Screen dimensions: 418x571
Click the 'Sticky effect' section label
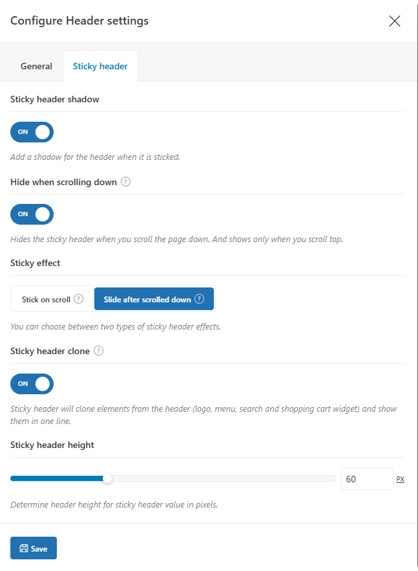(36, 263)
